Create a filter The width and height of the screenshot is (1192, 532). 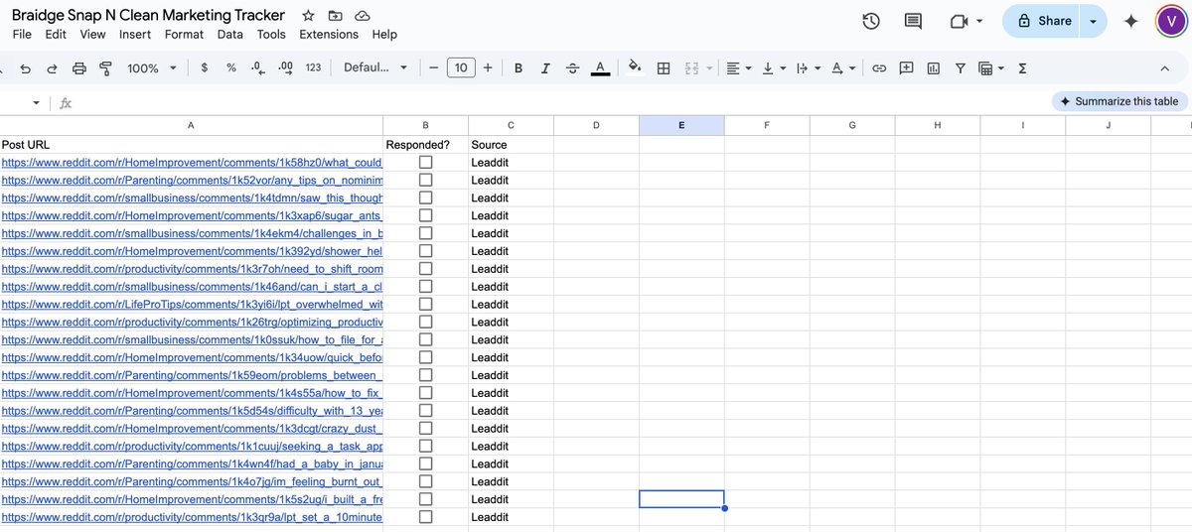point(960,68)
